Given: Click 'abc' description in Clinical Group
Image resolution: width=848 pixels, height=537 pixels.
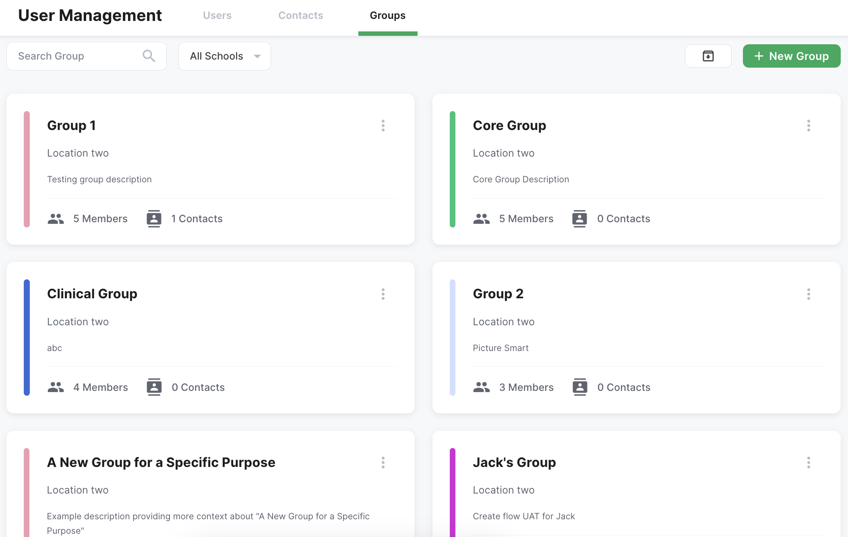Looking at the screenshot, I should coord(54,348).
